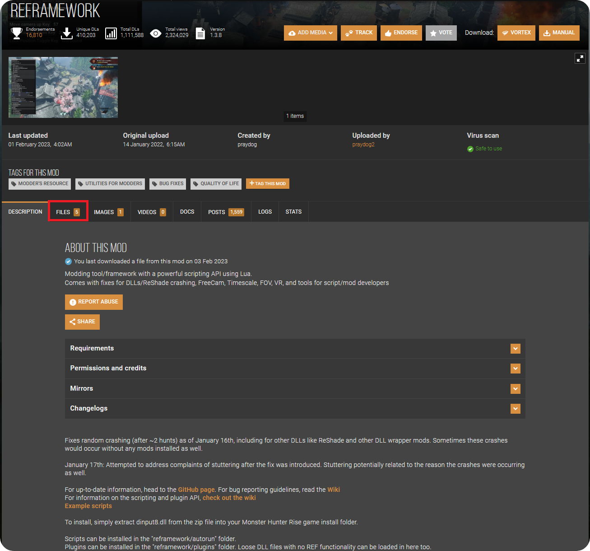Click creator name praydog
The height and width of the screenshot is (551, 590).
(247, 145)
